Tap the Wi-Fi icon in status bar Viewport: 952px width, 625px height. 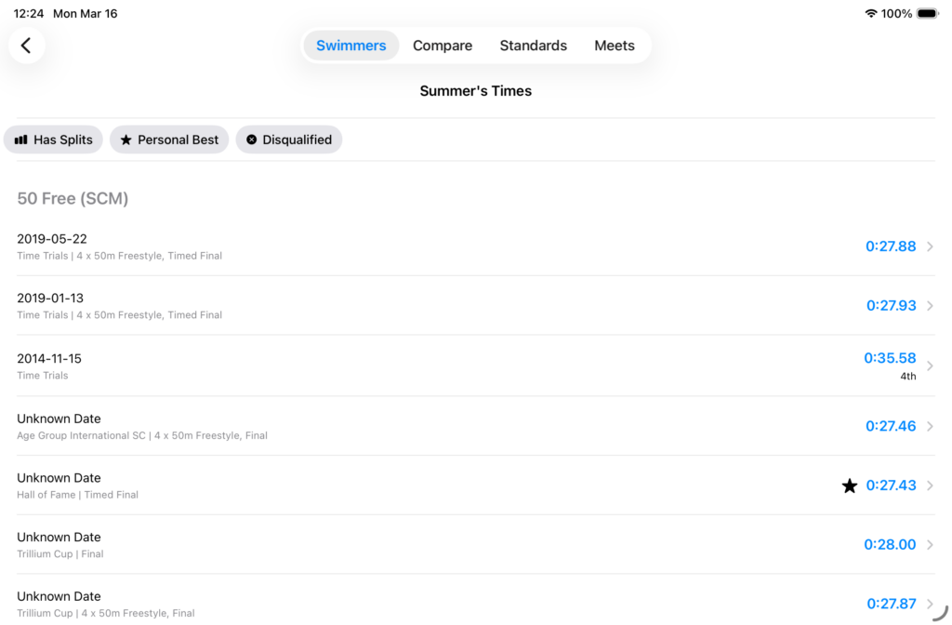(870, 14)
